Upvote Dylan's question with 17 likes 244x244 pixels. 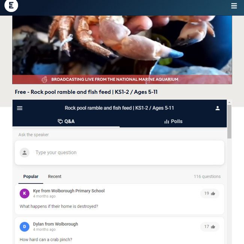pos(209,227)
